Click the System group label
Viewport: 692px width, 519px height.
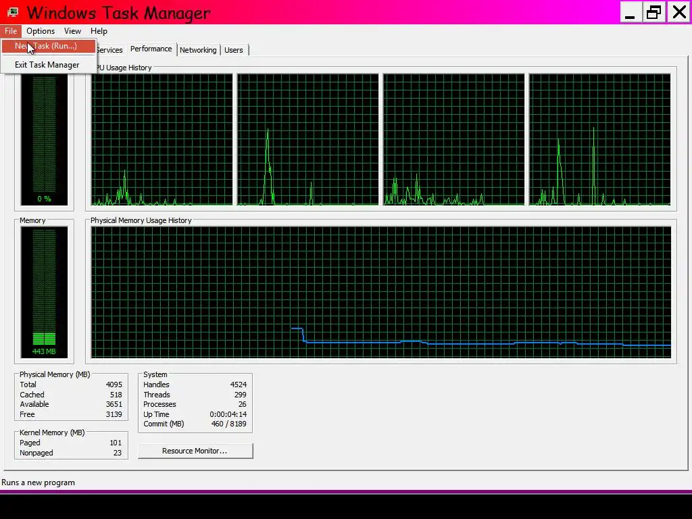click(x=155, y=374)
